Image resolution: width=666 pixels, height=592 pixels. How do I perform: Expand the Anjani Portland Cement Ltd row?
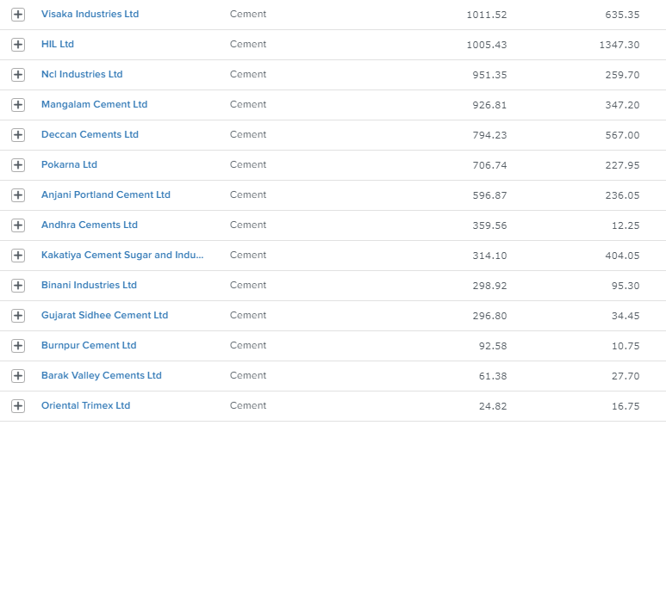18,195
